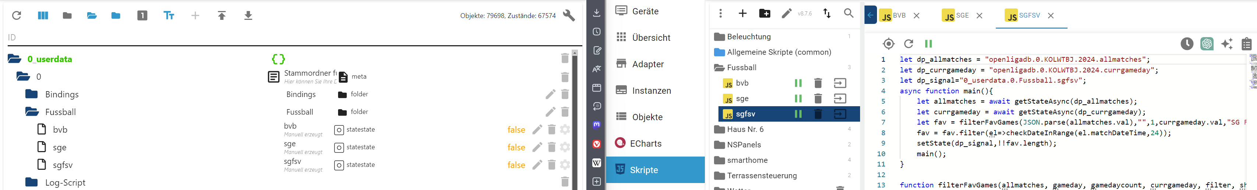Pause the bvb script
The width and height of the screenshot is (1257, 190).
pos(798,83)
